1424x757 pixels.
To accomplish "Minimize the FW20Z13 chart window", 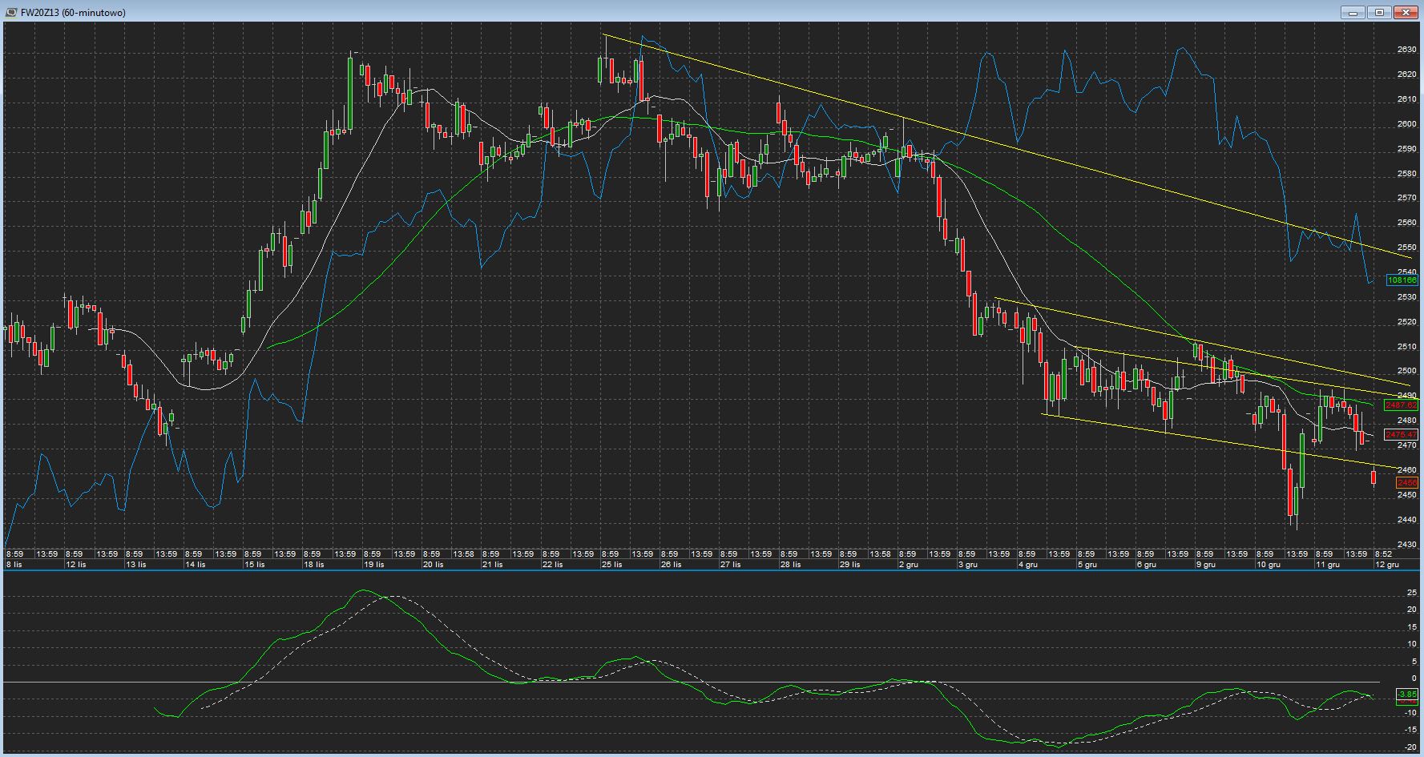I will coord(1353,12).
